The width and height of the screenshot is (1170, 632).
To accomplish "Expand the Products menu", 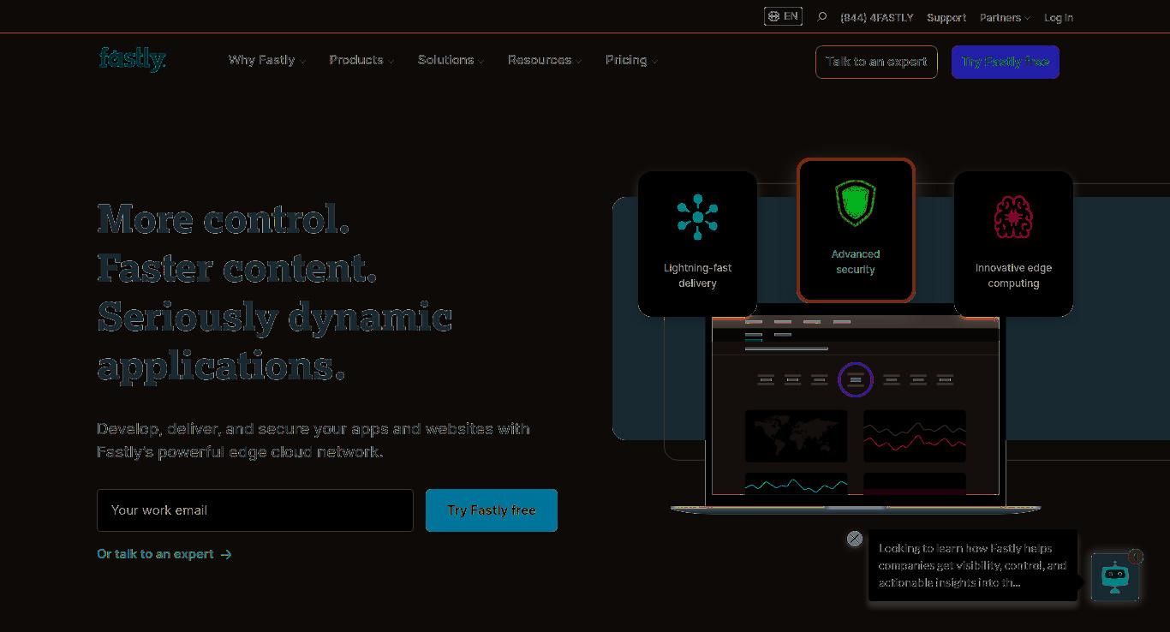I will point(361,60).
